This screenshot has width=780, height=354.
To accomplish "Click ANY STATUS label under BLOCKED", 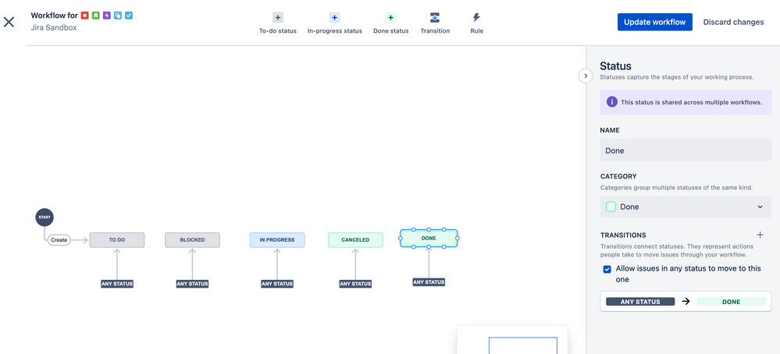I will pos(192,284).
